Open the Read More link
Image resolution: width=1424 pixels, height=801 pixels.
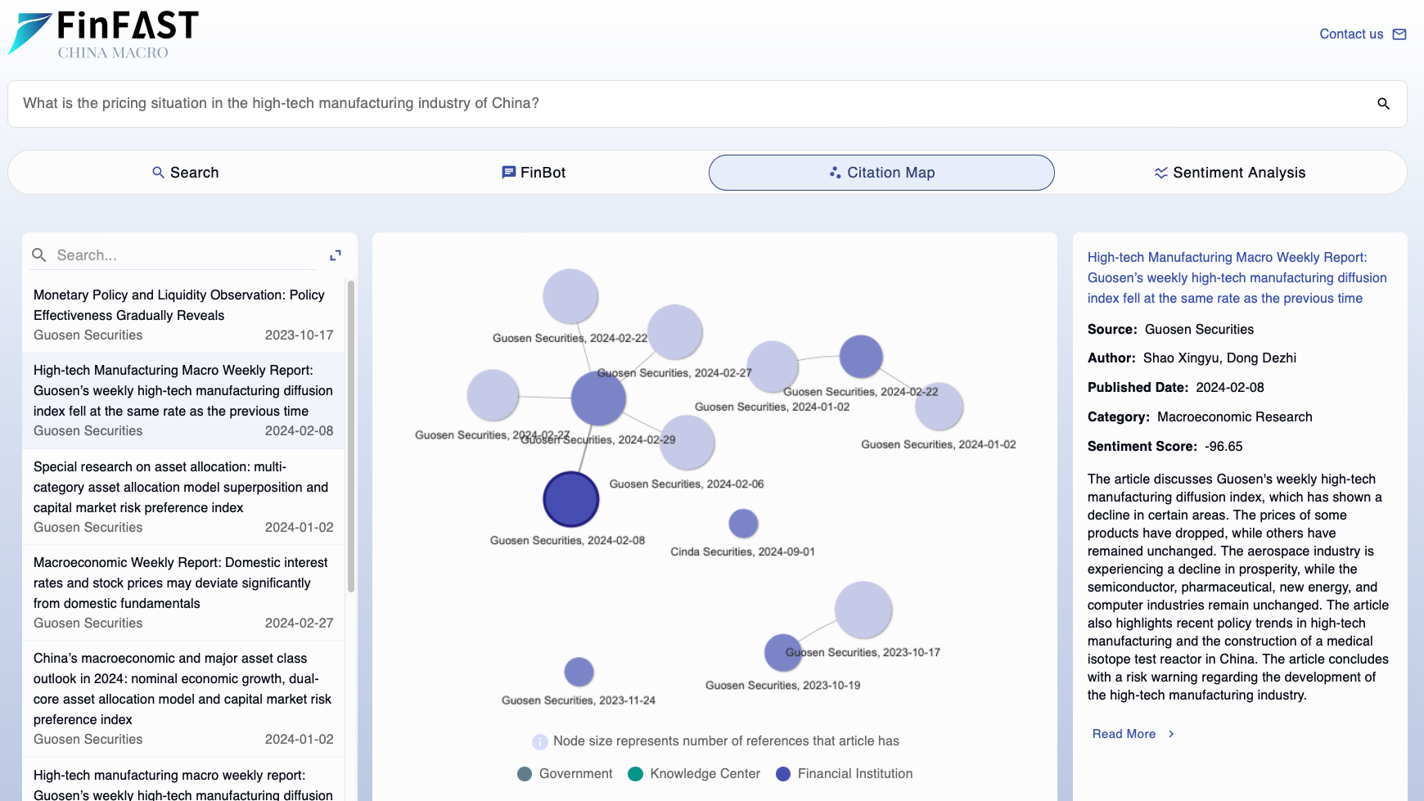pyautogui.click(x=1124, y=734)
